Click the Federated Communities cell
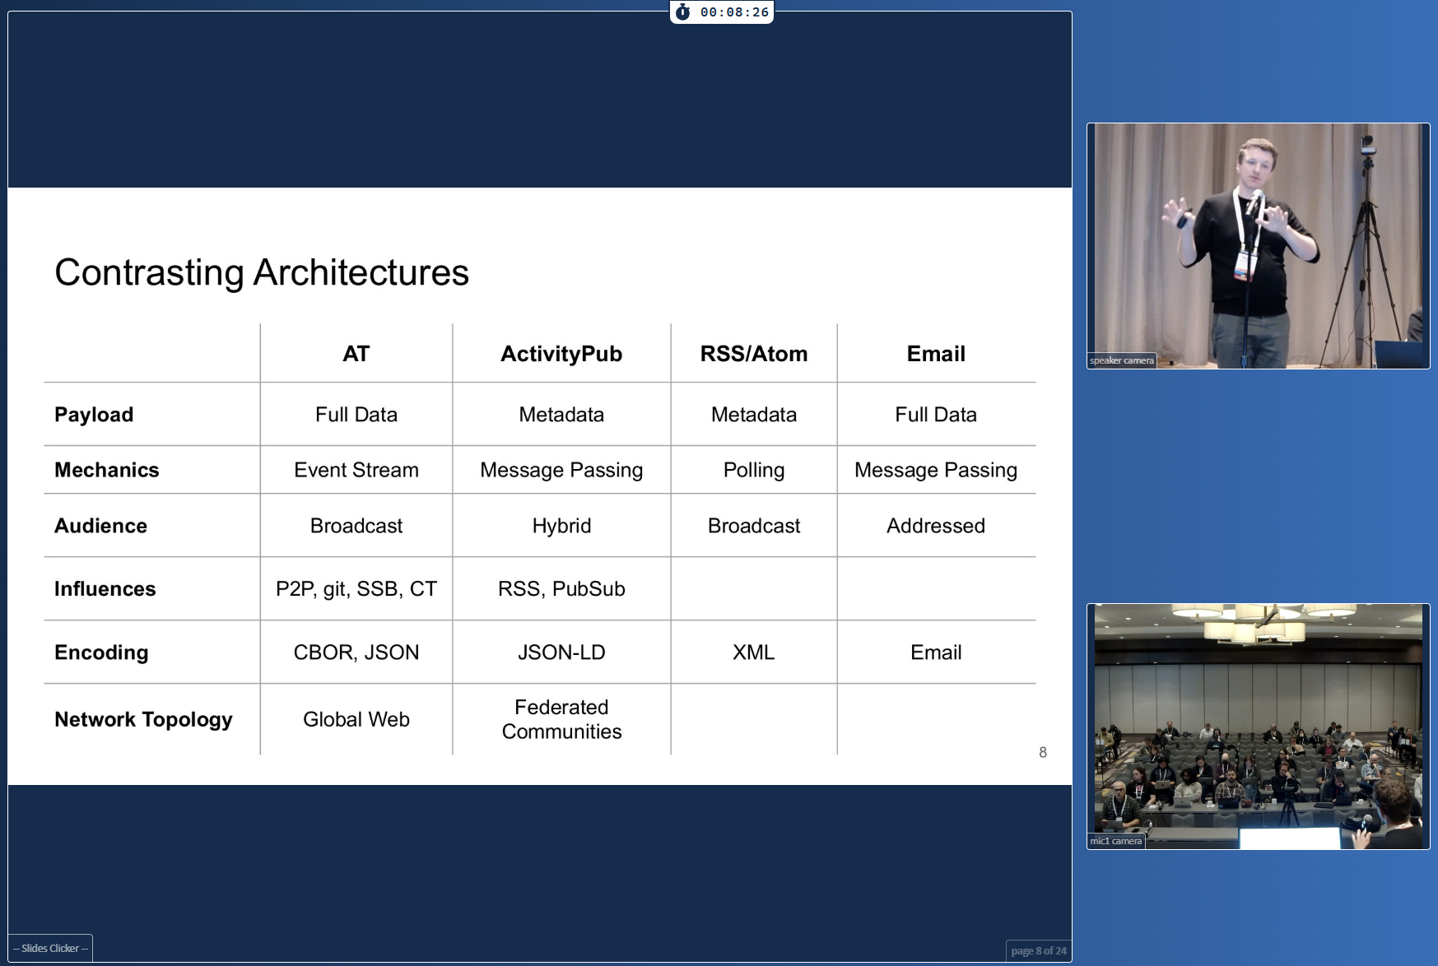Viewport: 1438px width, 966px height. (561, 719)
